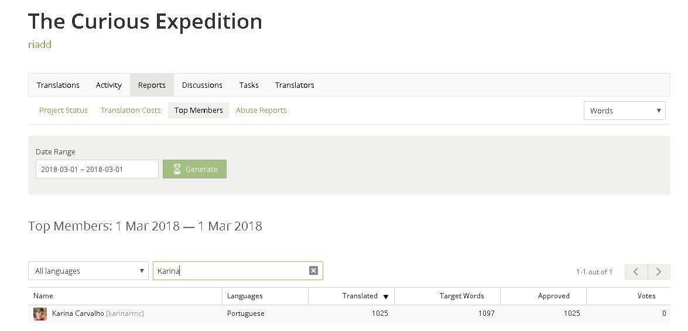688x331 pixels.
Task: Open the Words unit dropdown
Action: (624, 111)
